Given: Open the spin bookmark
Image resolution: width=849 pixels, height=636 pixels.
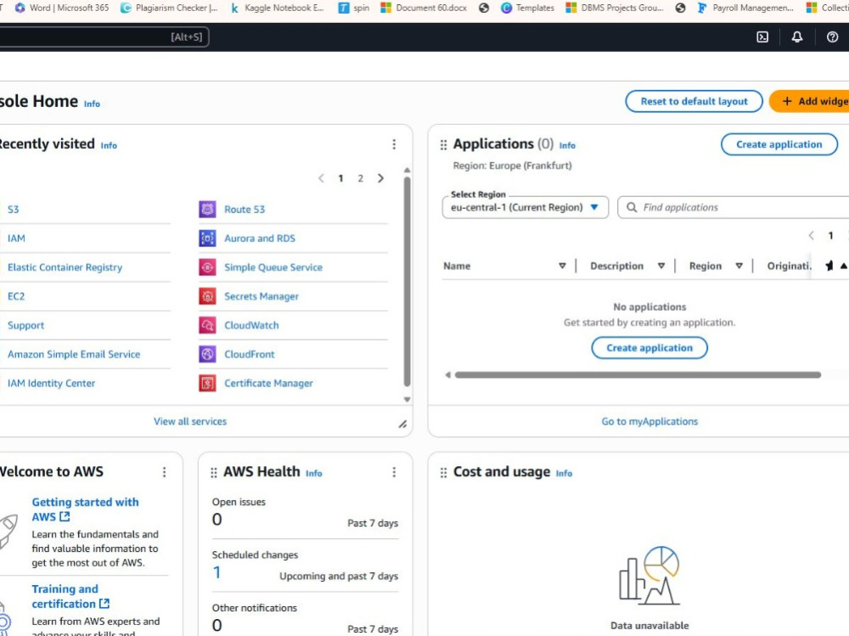Looking at the screenshot, I should click(x=354, y=8).
